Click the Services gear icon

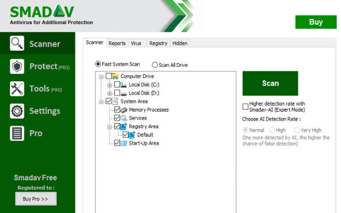pos(124,118)
